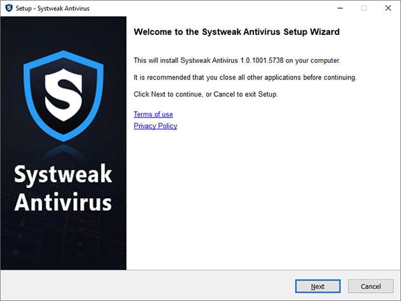Click the 'Systweak' word in left banner
This screenshot has width=401, height=301.
[63, 175]
